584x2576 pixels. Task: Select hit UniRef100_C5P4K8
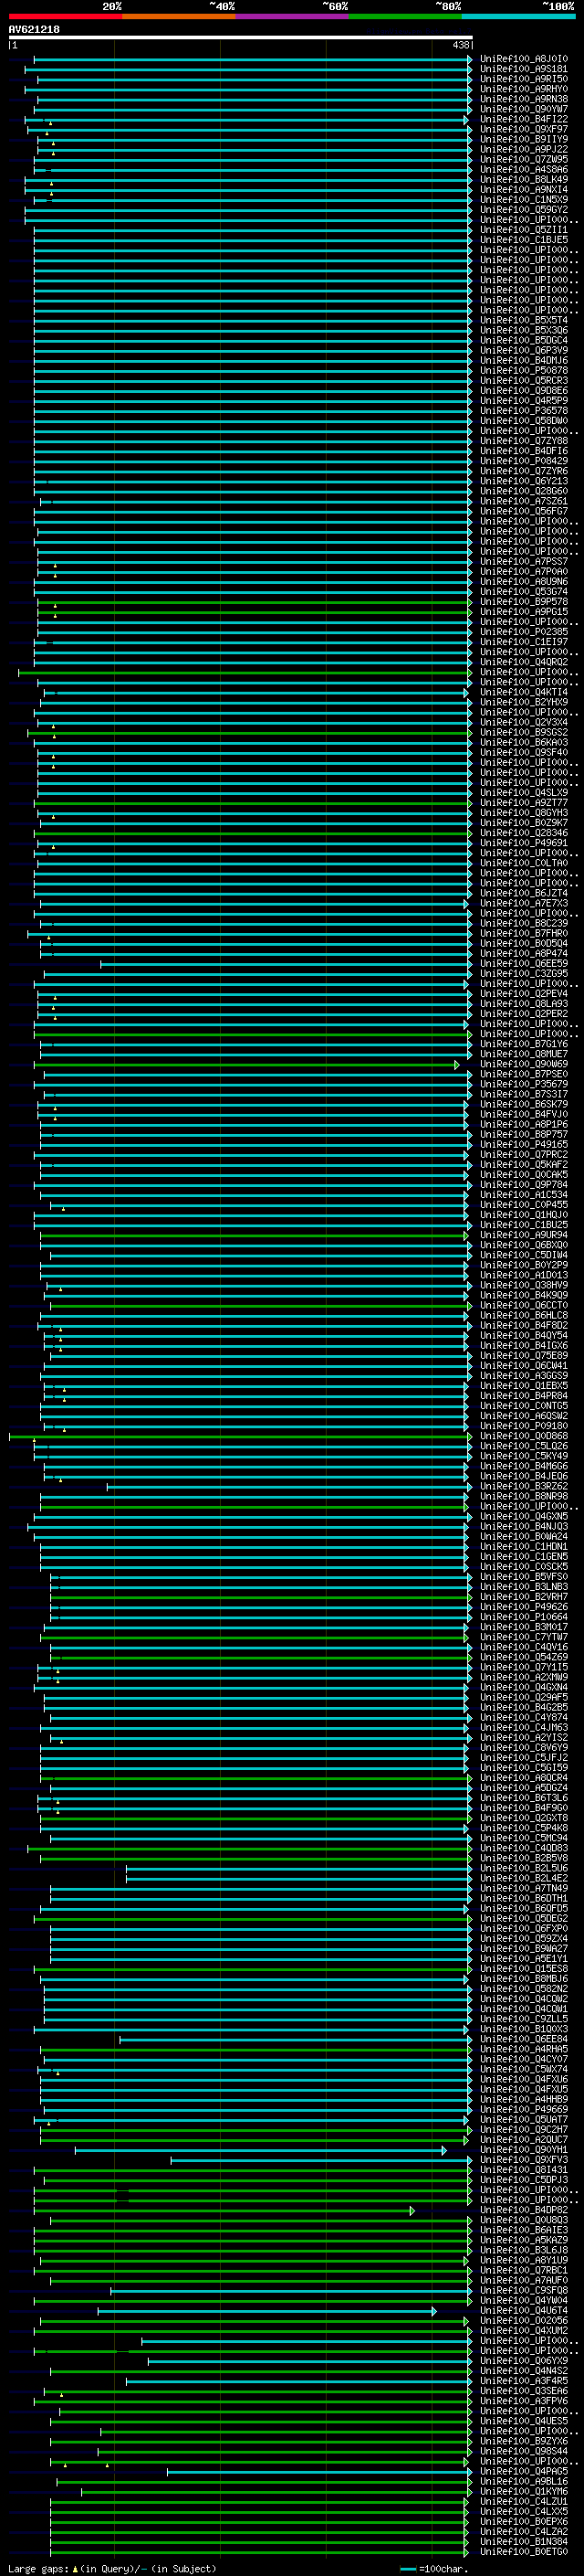(x=523, y=1828)
